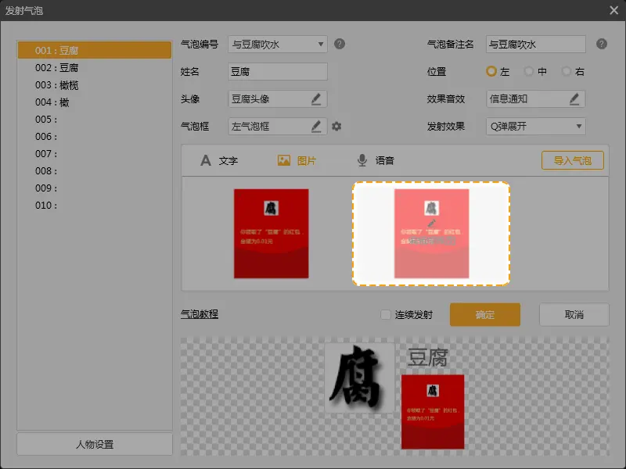
Task: Click the 导入气泡 button
Action: (x=572, y=161)
